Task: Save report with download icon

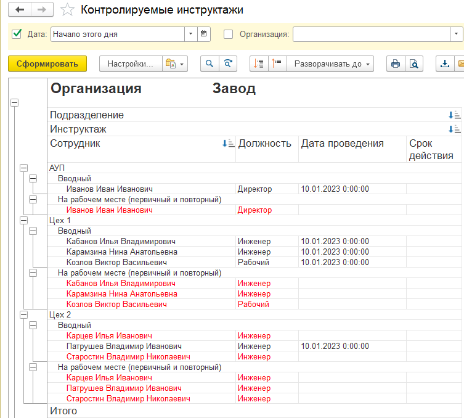Action: point(445,64)
